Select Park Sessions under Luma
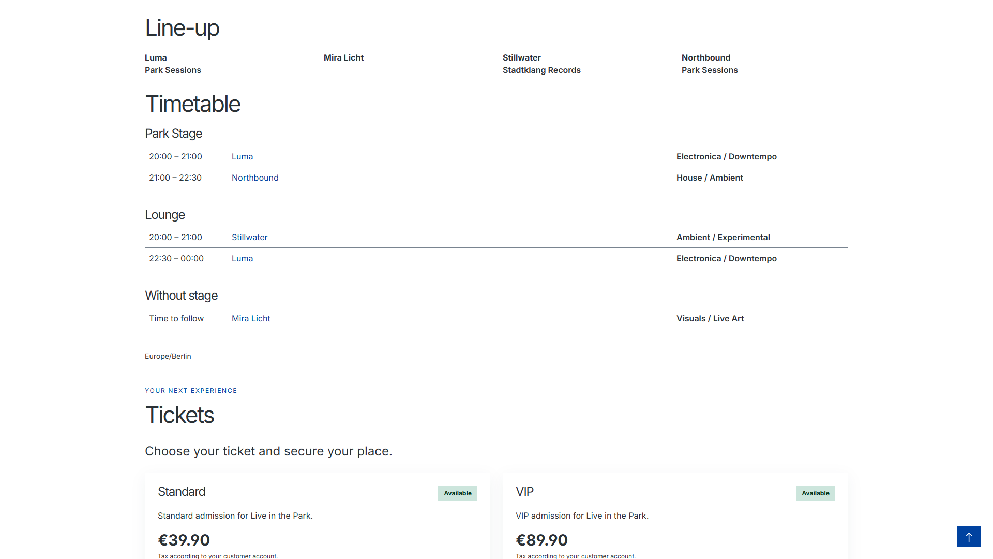This screenshot has height=559, width=993. point(173,70)
